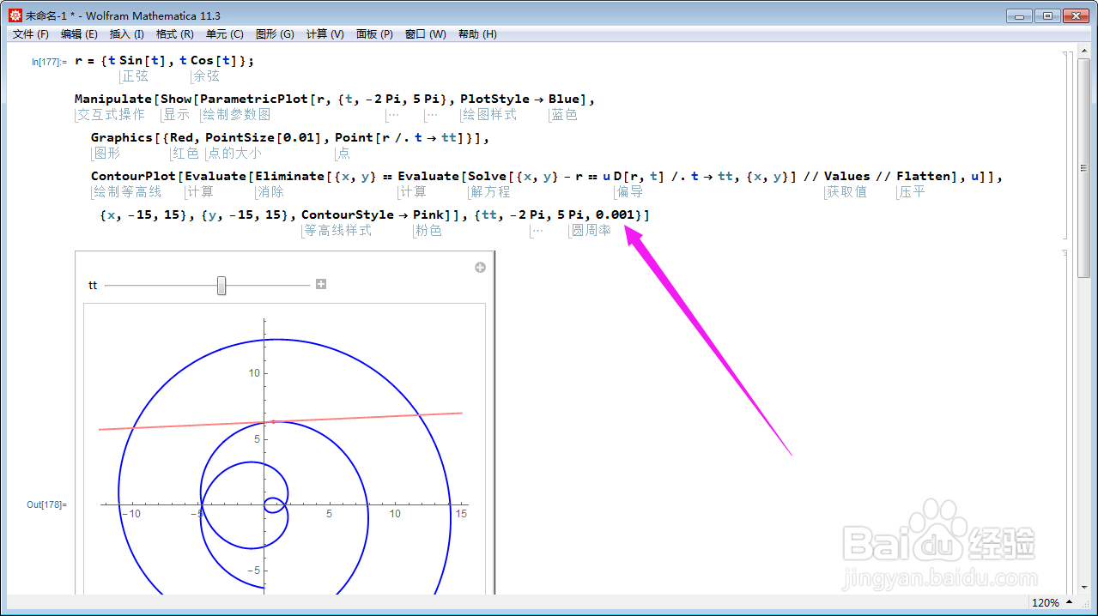
Task: Click the tt slider thumb
Action: coord(221,285)
